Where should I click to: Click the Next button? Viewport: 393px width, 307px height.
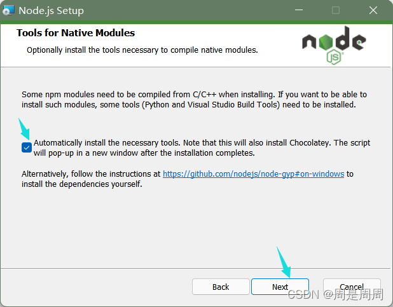[280, 287]
